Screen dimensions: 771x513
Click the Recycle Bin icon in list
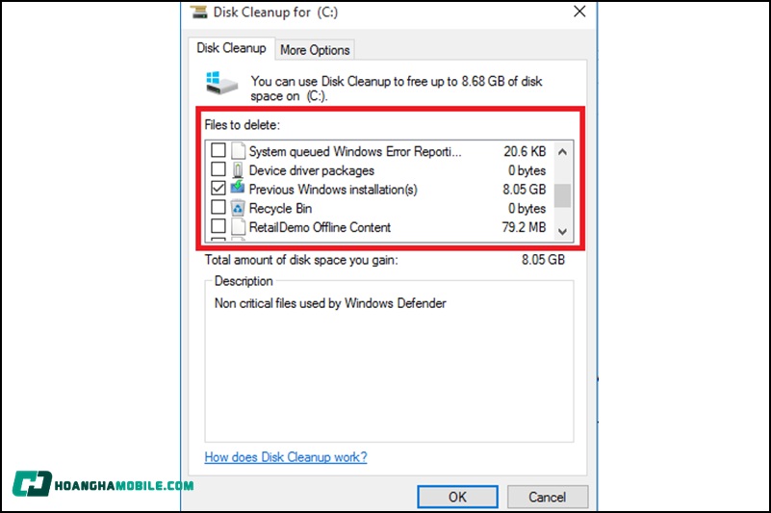coord(238,208)
